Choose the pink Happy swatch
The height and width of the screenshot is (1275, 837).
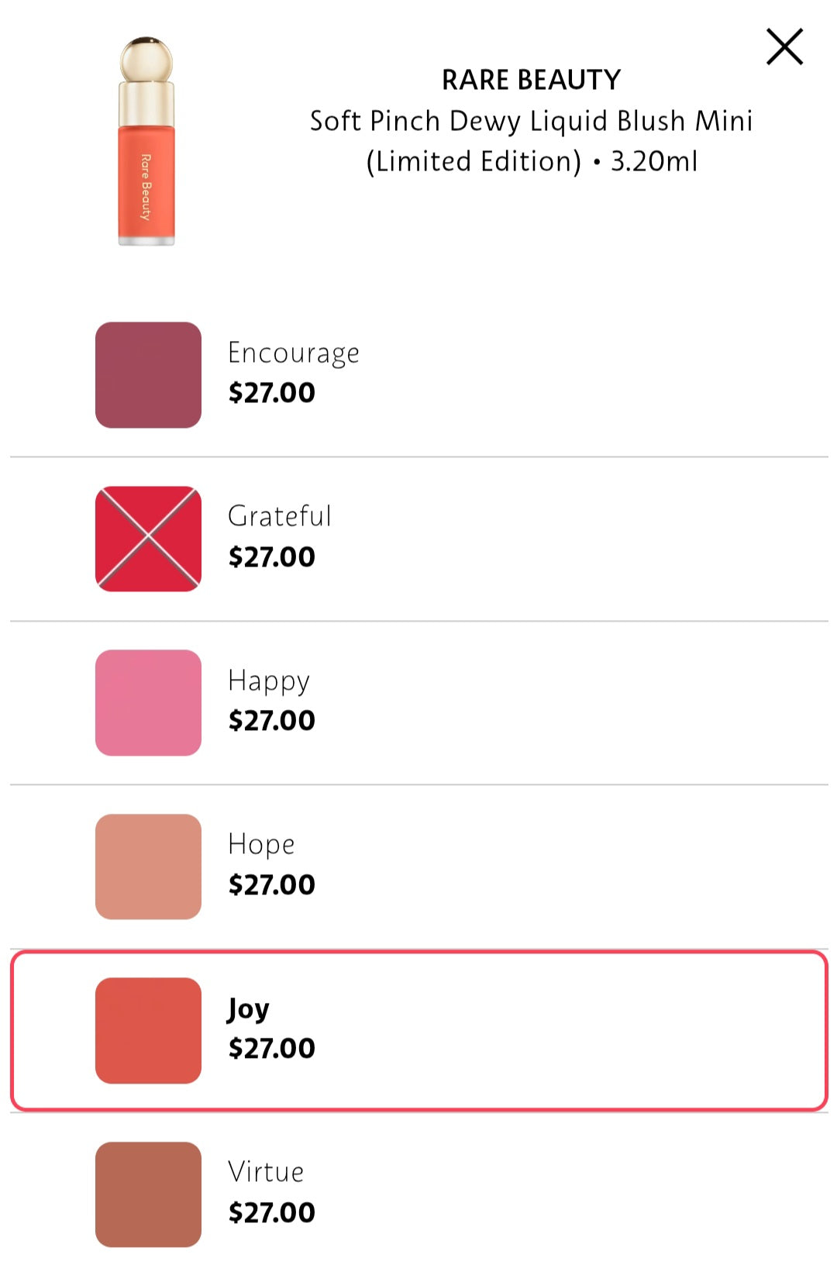point(148,703)
